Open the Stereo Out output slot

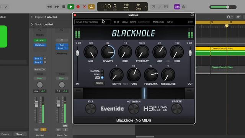(x=40, y=69)
